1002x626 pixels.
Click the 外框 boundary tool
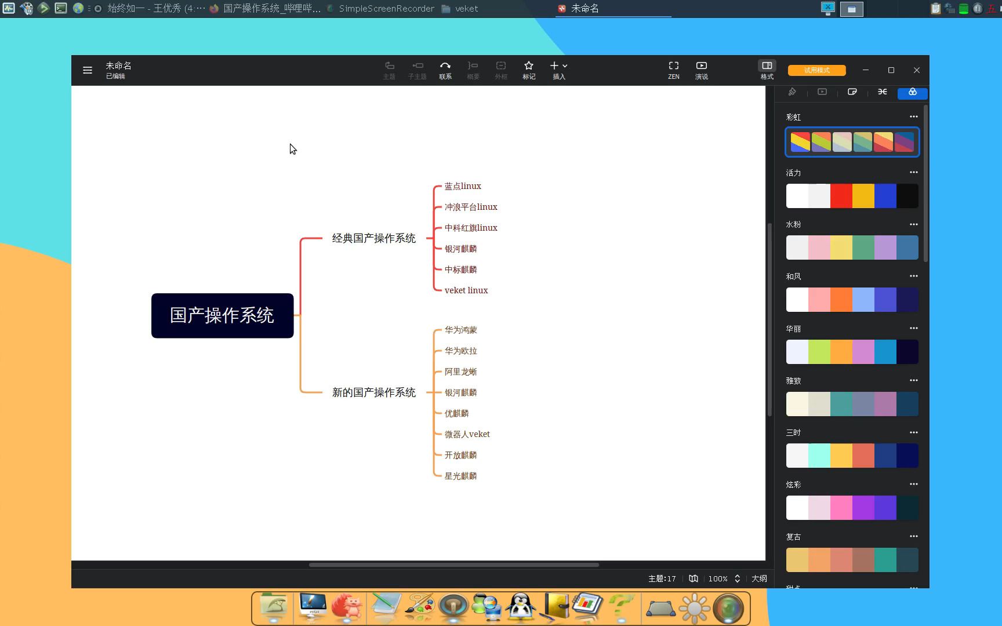501,70
